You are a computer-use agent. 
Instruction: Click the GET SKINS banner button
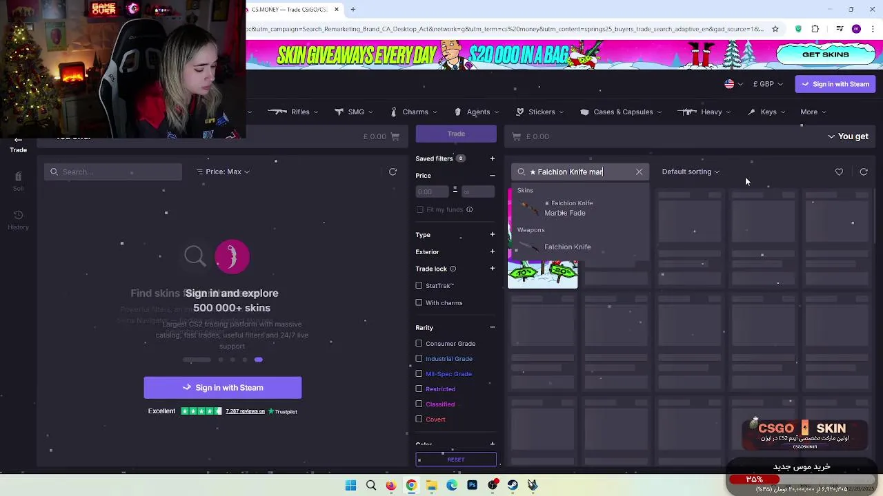826,54
